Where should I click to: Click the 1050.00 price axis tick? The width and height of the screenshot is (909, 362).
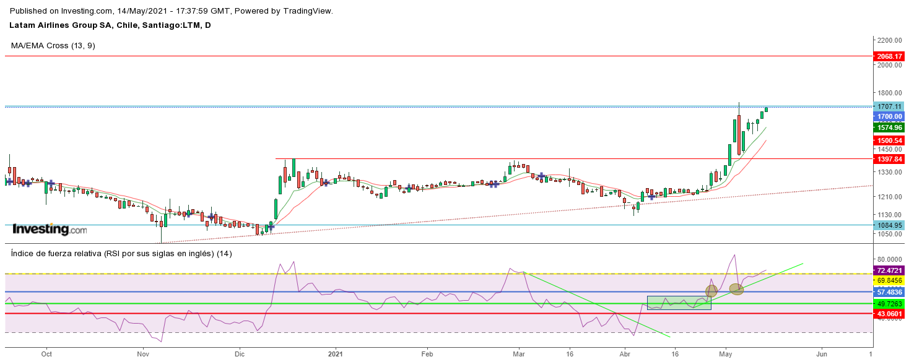click(x=889, y=234)
